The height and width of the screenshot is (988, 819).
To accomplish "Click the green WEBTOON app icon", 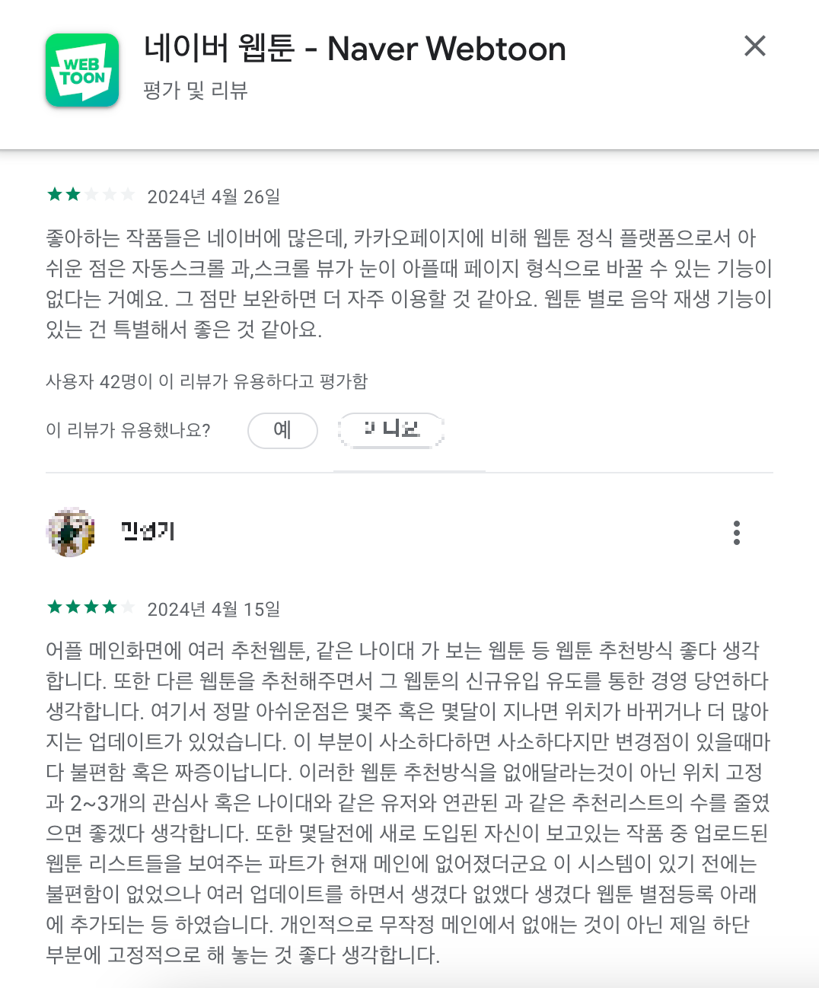I will [82, 70].
